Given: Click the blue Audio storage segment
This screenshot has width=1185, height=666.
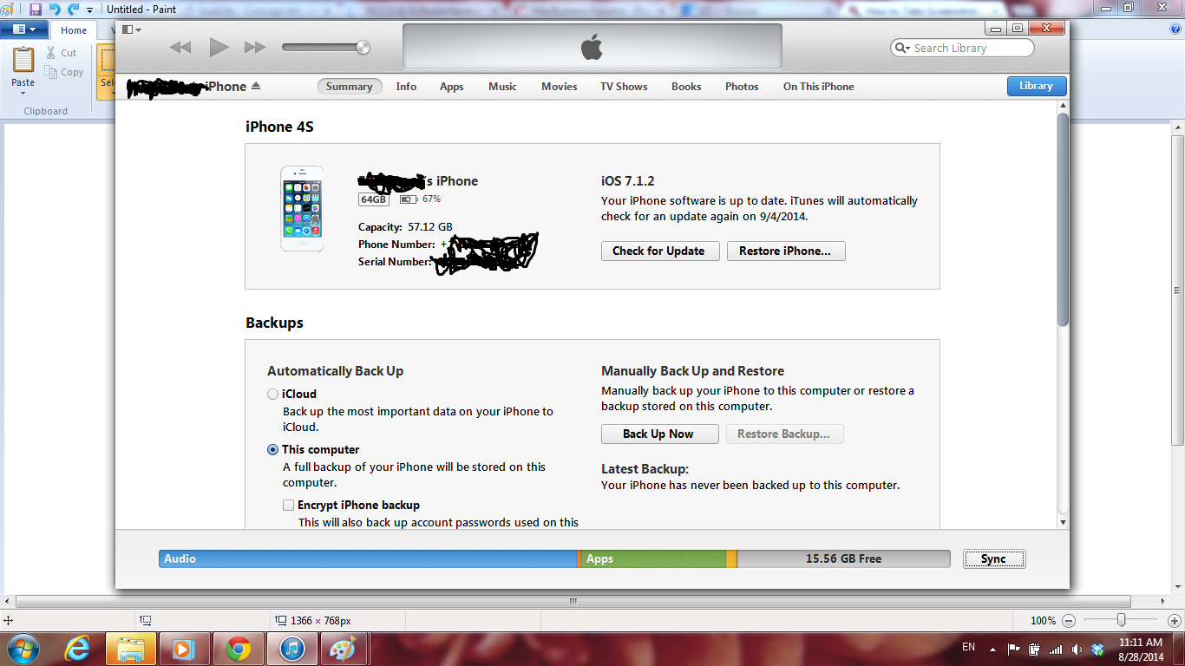Looking at the screenshot, I should tap(368, 559).
